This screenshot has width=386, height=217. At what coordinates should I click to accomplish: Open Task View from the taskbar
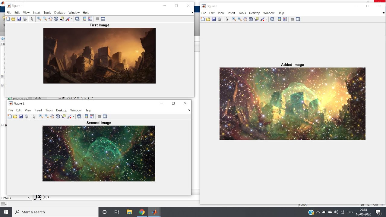point(117,212)
